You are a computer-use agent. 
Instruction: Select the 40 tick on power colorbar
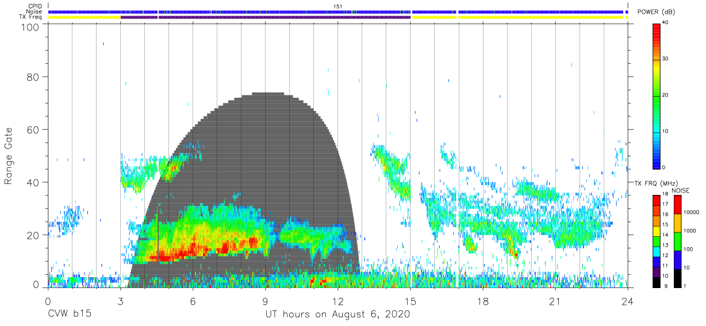pyautogui.click(x=666, y=23)
